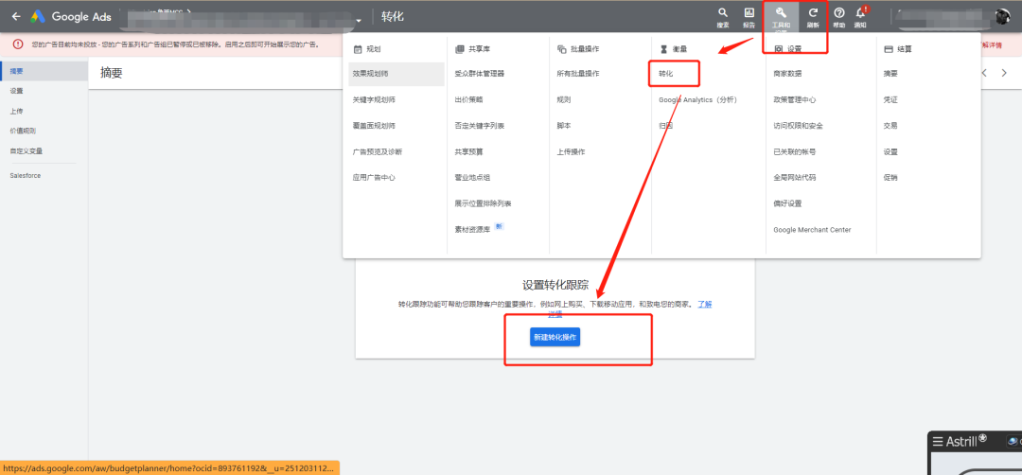Select 转化 under the 衡量 column

click(x=666, y=73)
